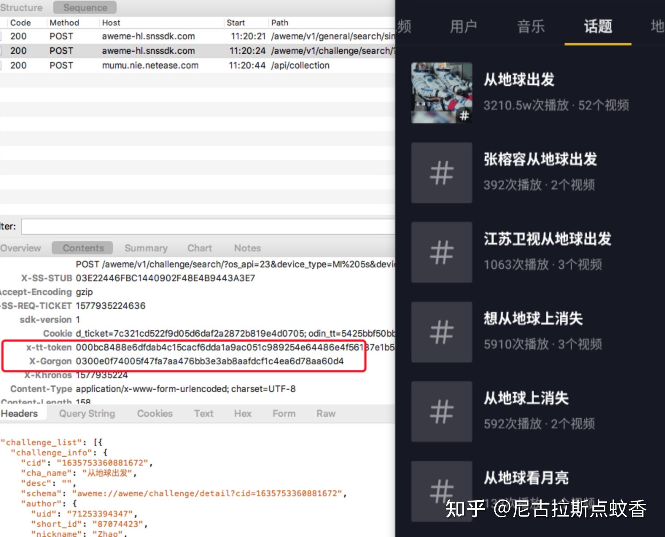View the Chart tab

[x=199, y=248]
